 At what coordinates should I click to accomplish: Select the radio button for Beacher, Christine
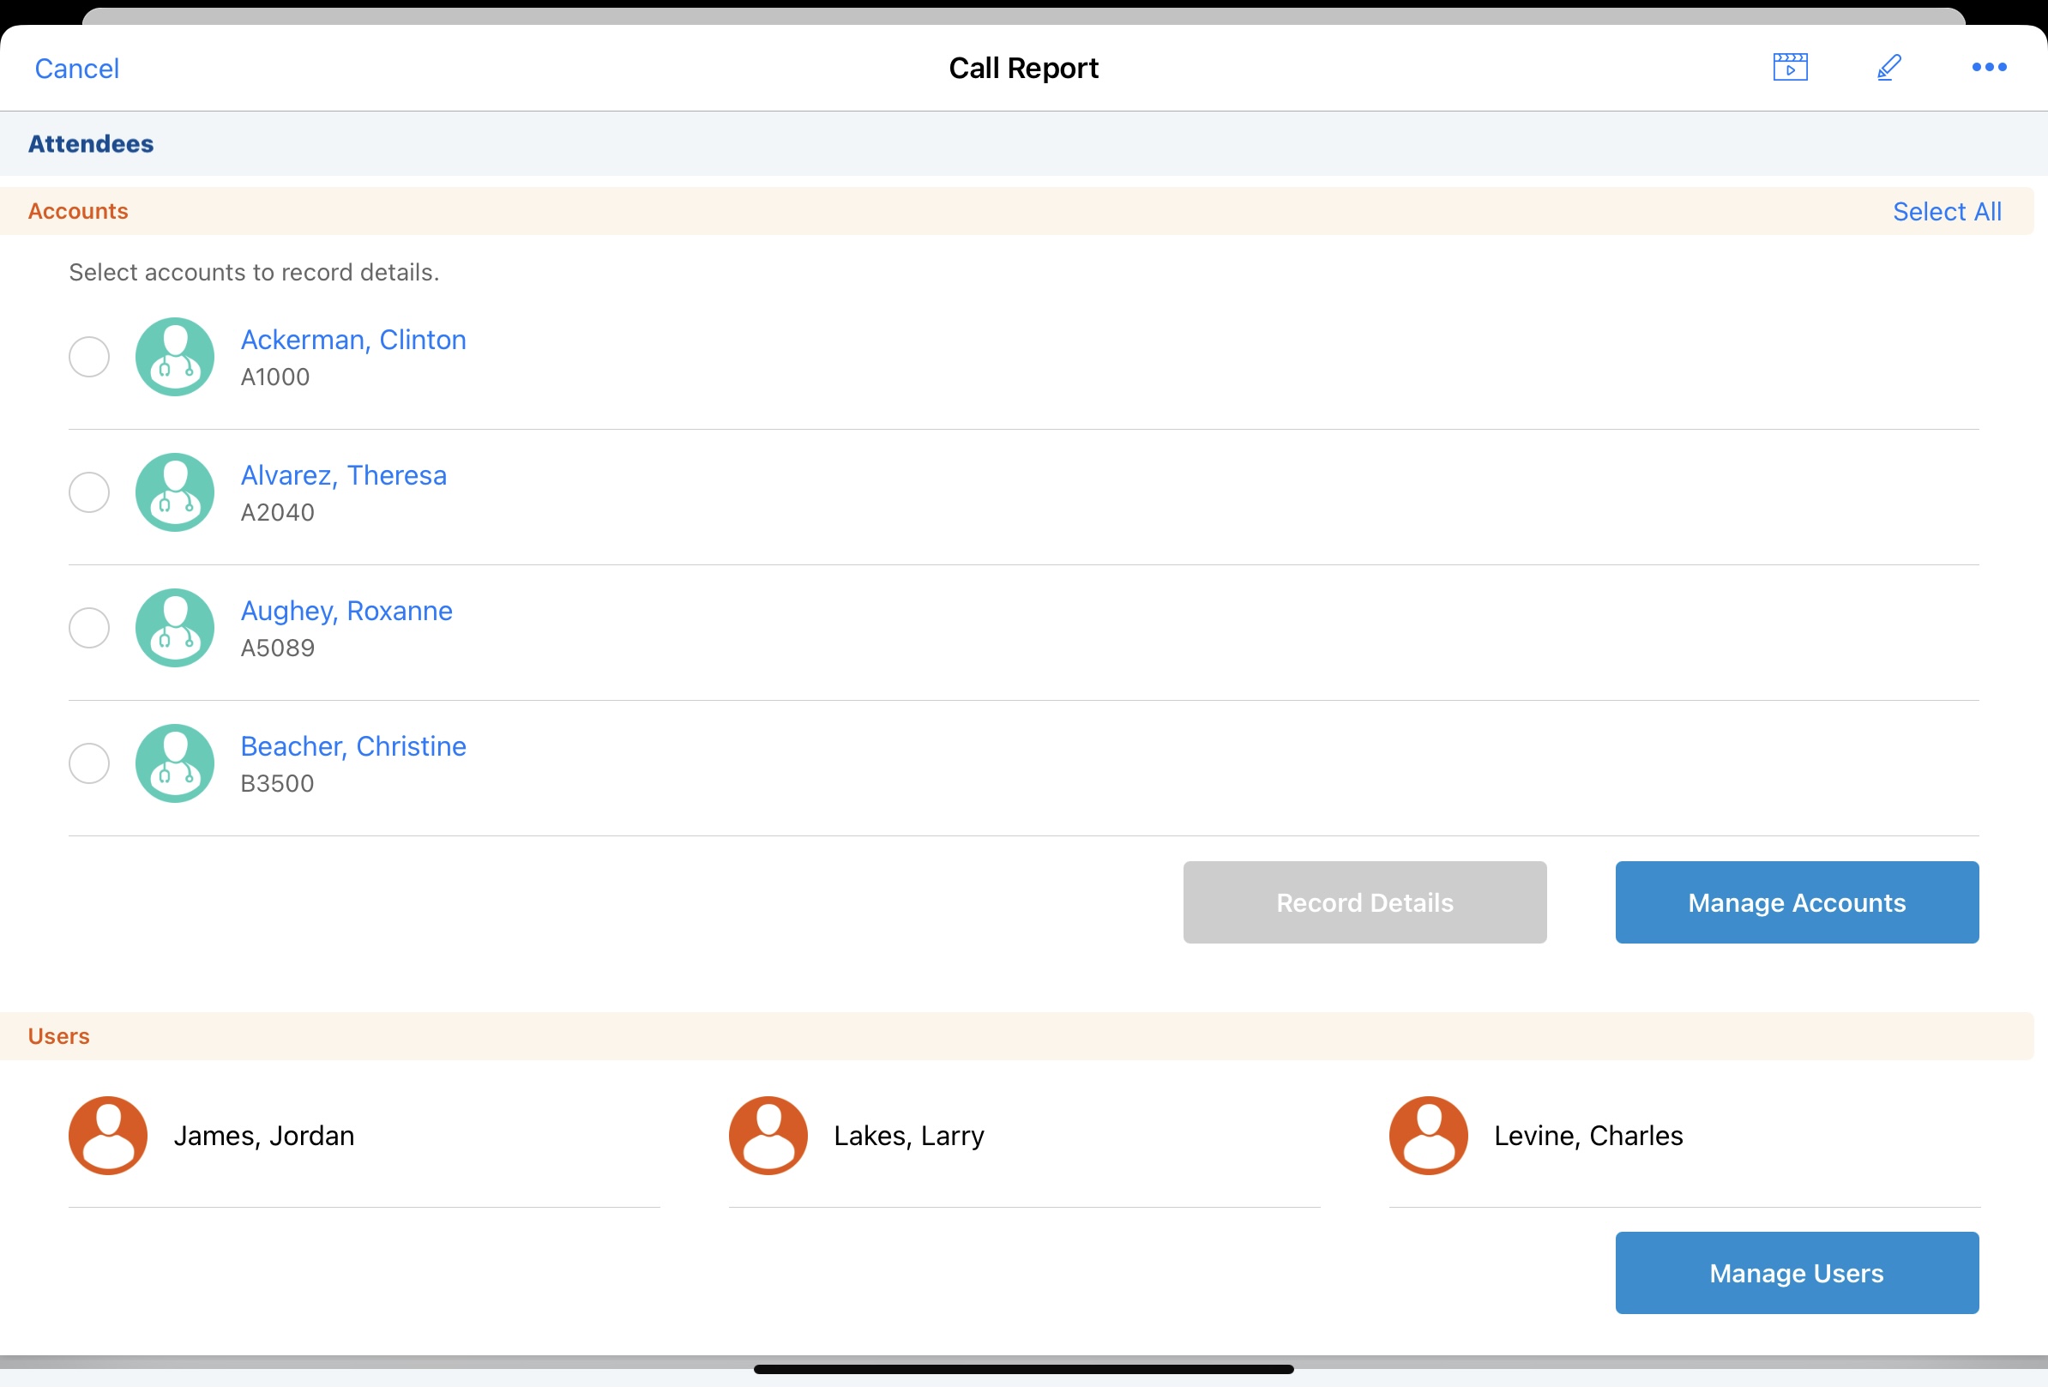tap(89, 763)
